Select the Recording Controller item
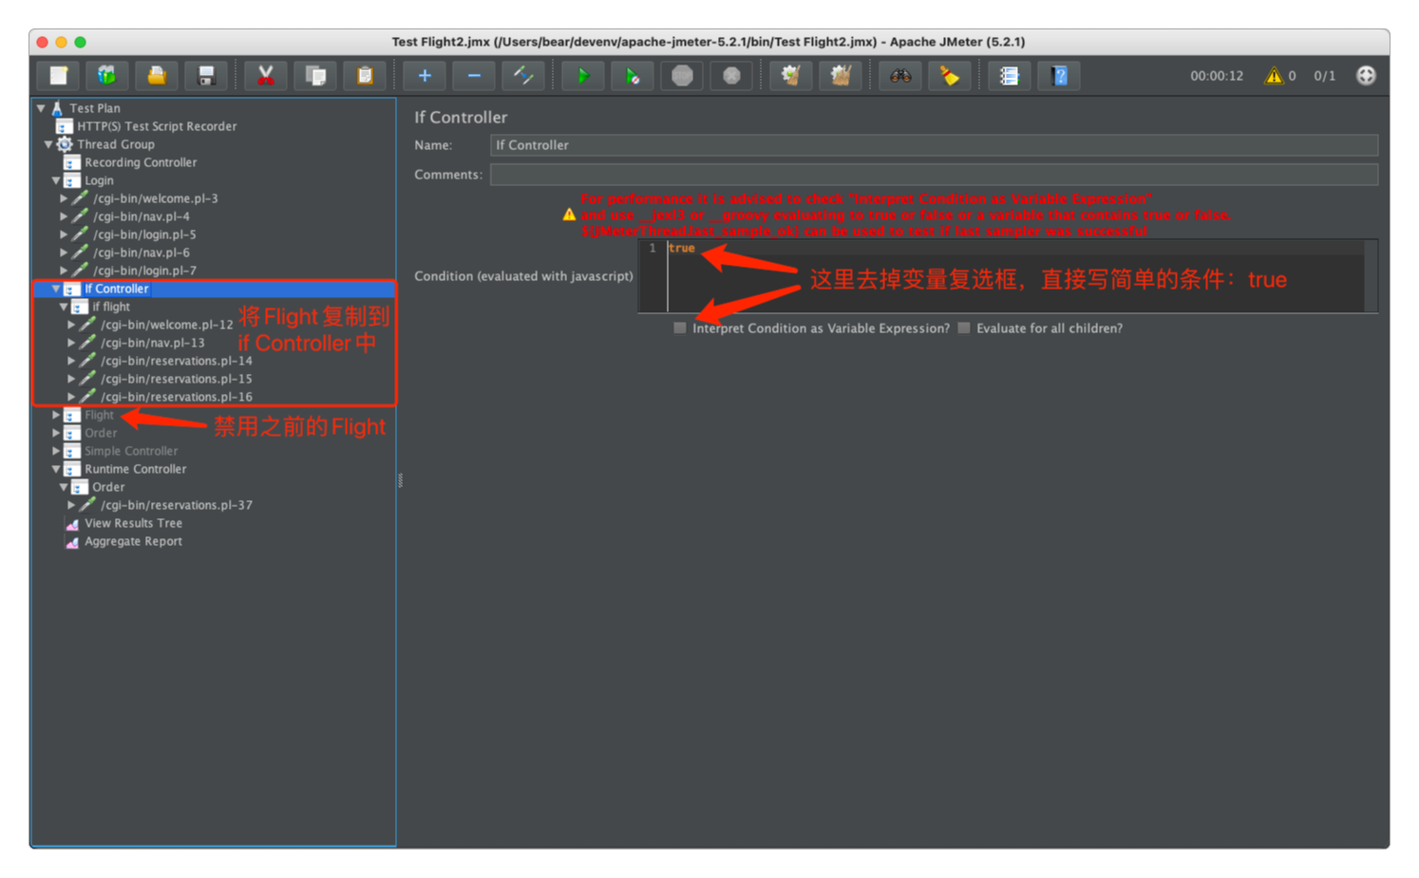This screenshot has width=1419, height=878. click(141, 162)
